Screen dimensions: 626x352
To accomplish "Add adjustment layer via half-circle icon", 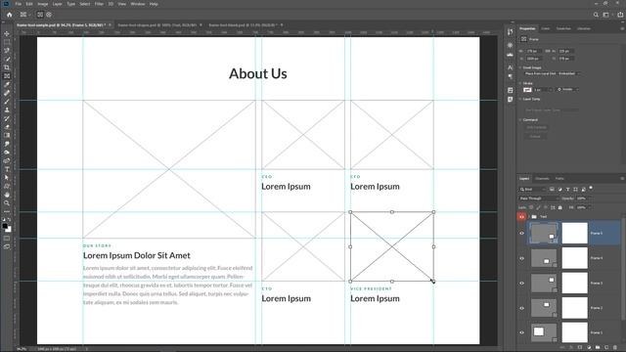I will point(589,348).
